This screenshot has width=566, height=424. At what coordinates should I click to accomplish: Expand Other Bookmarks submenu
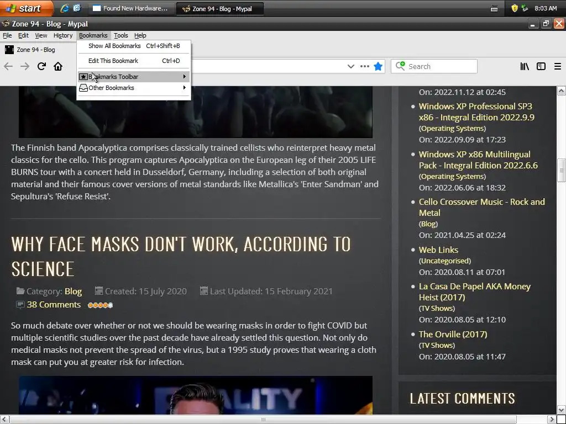point(134,88)
